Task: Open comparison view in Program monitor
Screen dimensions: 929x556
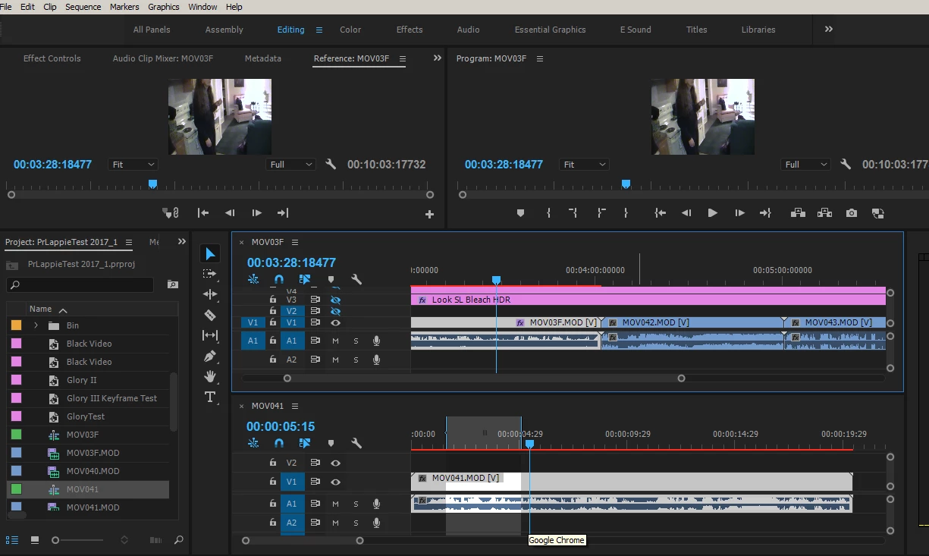Action: (877, 213)
